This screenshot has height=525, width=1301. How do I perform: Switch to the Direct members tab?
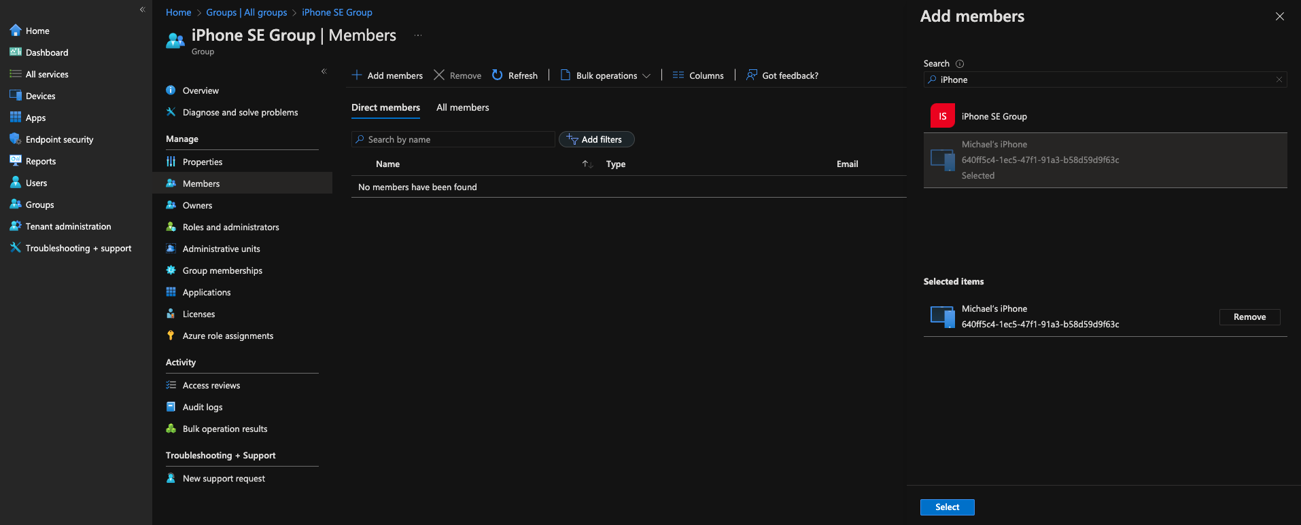point(385,107)
